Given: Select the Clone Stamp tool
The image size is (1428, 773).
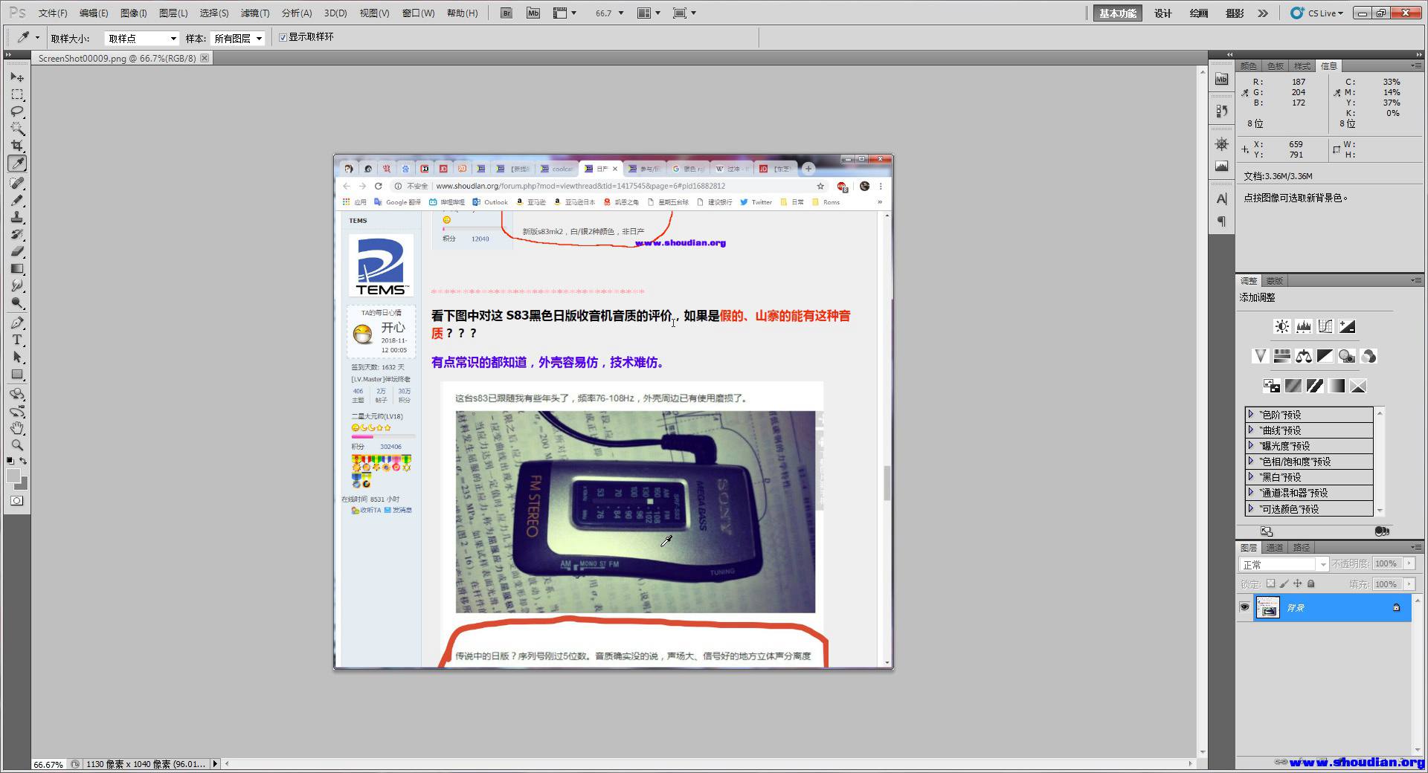Looking at the screenshot, I should (x=17, y=217).
